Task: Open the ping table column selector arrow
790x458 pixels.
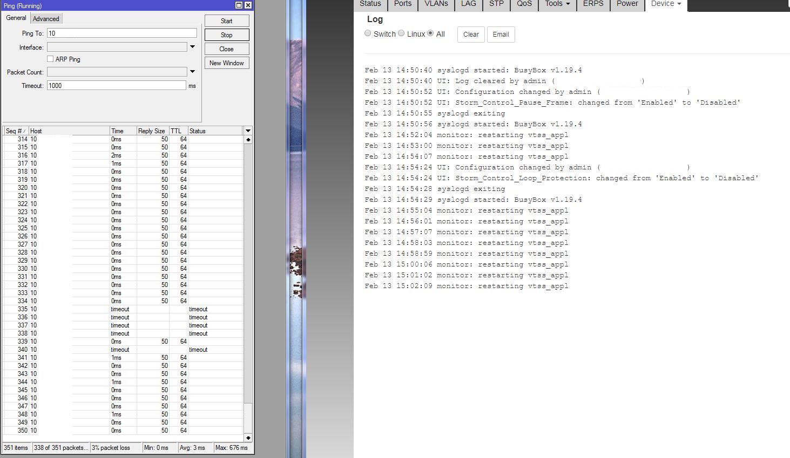Action: [x=248, y=131]
